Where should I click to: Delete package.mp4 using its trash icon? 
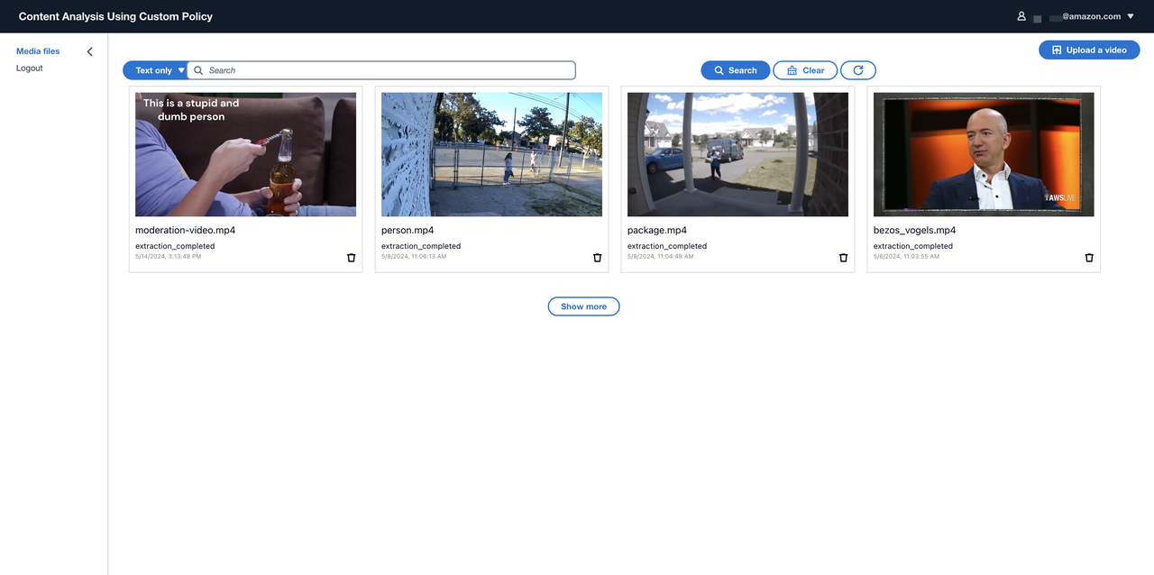point(843,258)
